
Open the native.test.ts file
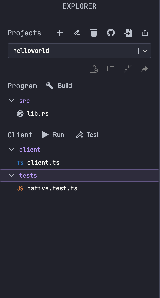coord(52,188)
